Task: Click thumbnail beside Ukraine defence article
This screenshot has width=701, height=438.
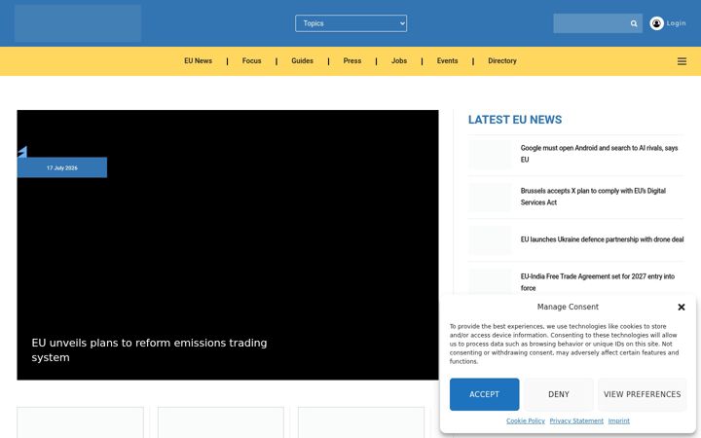Action: pyautogui.click(x=490, y=240)
